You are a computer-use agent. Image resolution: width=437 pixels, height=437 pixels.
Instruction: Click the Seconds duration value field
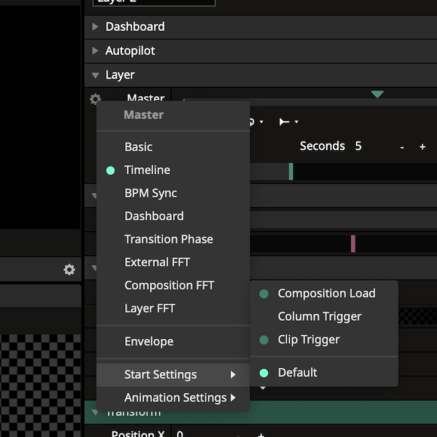point(358,146)
